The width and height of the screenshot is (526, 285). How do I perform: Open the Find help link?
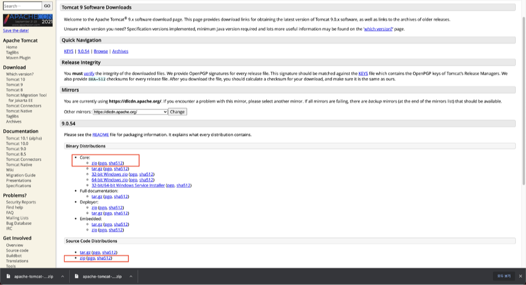point(15,208)
